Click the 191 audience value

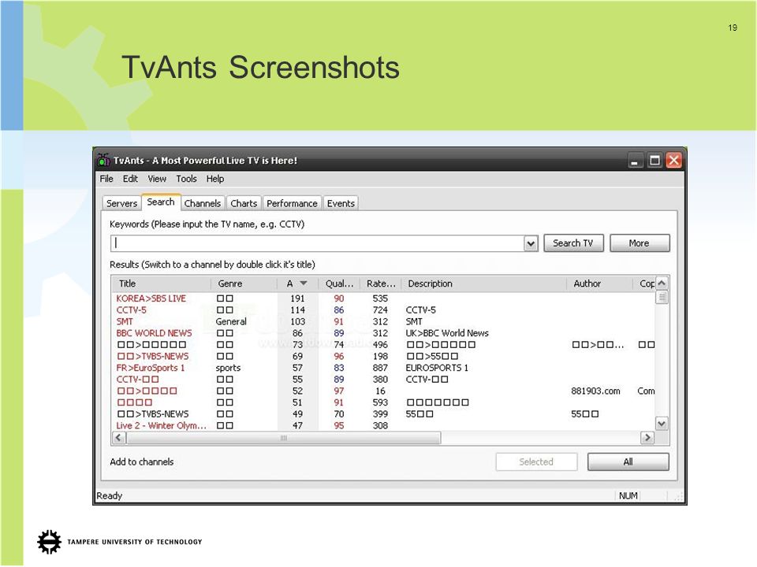point(298,298)
